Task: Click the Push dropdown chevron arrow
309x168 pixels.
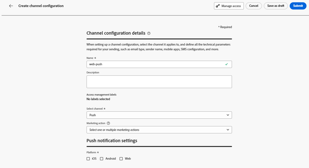Action: (x=228, y=115)
